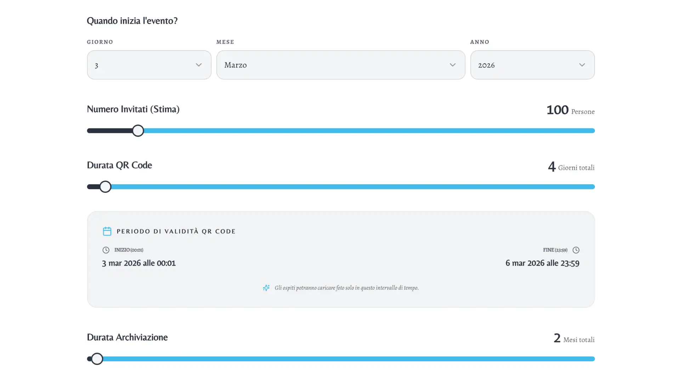Viewport: 680px width, 382px height.
Task: Click the clock icon next to FINE
Action: 576,250
